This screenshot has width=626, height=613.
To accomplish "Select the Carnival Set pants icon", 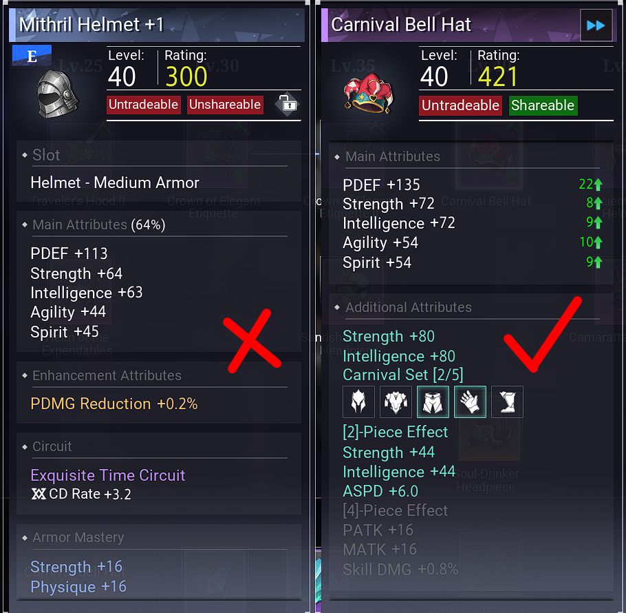I will click(x=433, y=402).
